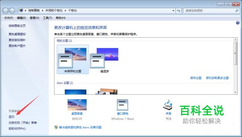Open the 查看(V) menu
Screen dimensions: 242x137
coord(34,18)
